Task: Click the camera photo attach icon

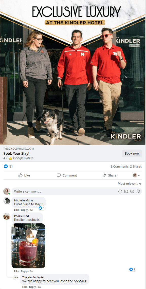Action: tap(126, 191)
